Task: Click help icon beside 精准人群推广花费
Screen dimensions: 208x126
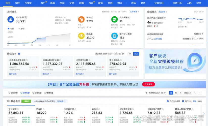Action: tap(192, 109)
